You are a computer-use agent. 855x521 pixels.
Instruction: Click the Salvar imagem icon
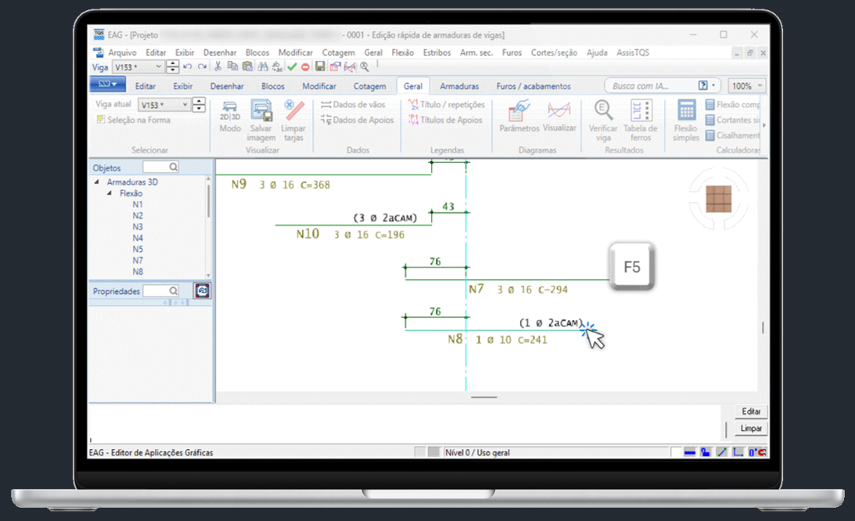[261, 111]
